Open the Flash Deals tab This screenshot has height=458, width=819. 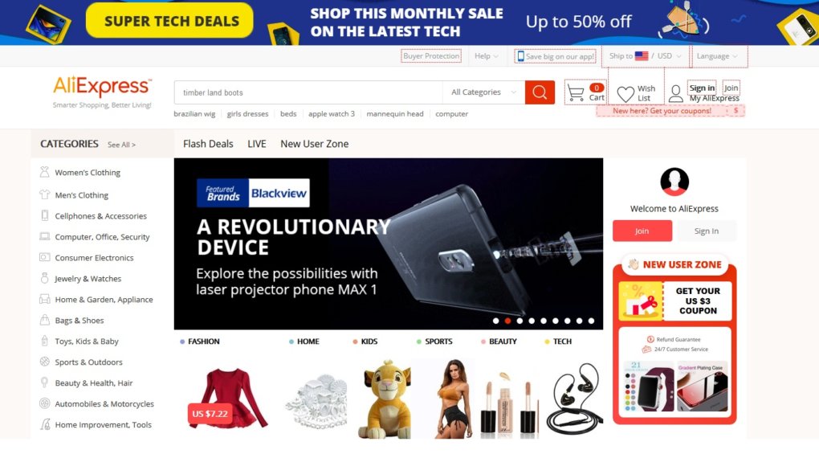[x=208, y=144]
